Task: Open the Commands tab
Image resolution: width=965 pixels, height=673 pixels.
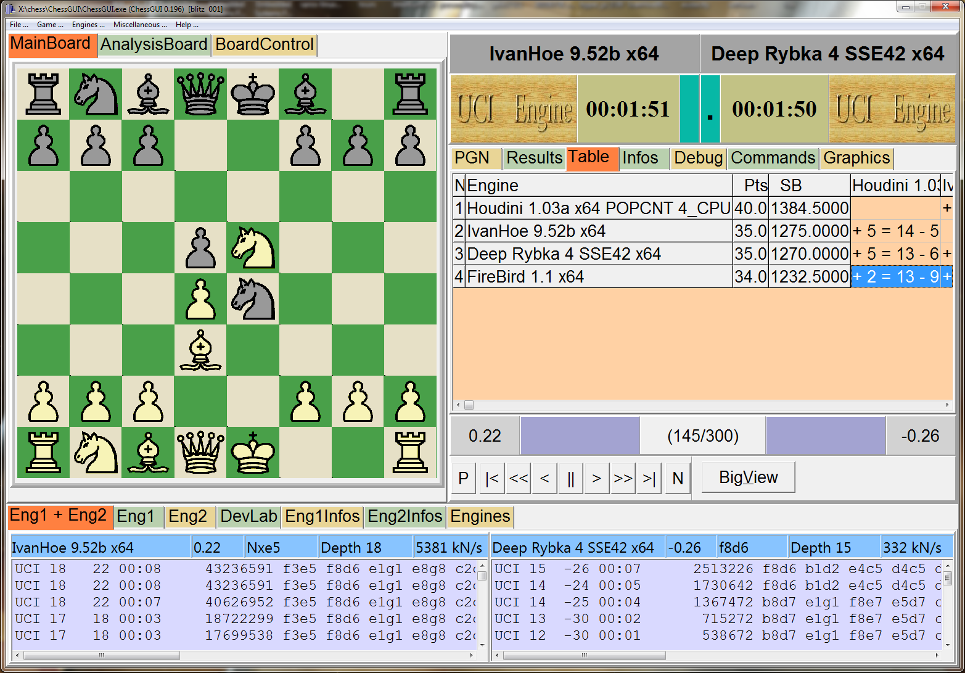Action: click(x=773, y=159)
